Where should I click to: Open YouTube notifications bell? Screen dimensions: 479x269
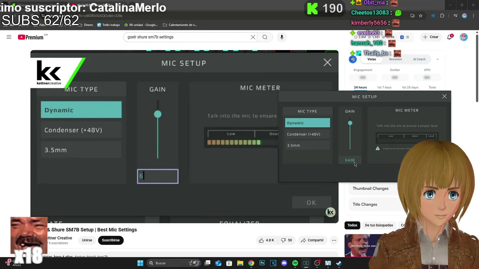450,37
